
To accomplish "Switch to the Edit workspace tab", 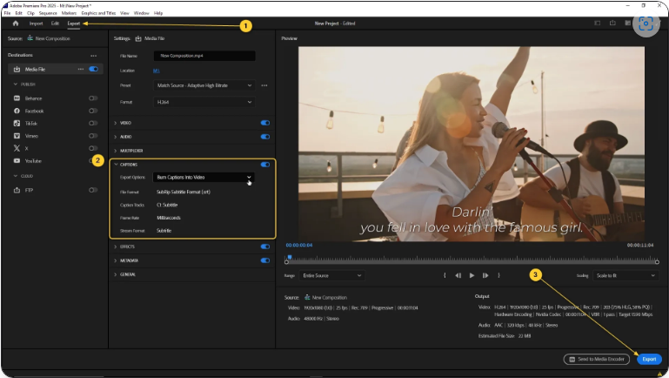I will point(55,24).
